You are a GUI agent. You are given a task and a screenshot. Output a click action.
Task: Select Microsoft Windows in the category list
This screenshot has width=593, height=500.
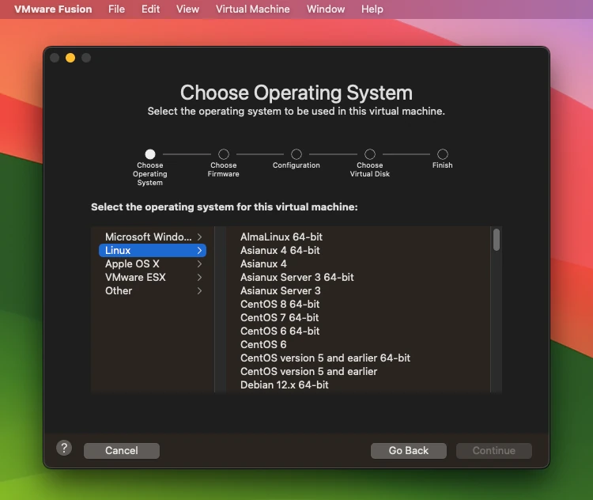(153, 237)
